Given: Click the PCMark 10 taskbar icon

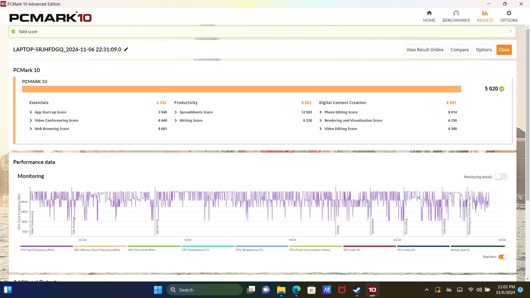Looking at the screenshot, I should click(372, 290).
